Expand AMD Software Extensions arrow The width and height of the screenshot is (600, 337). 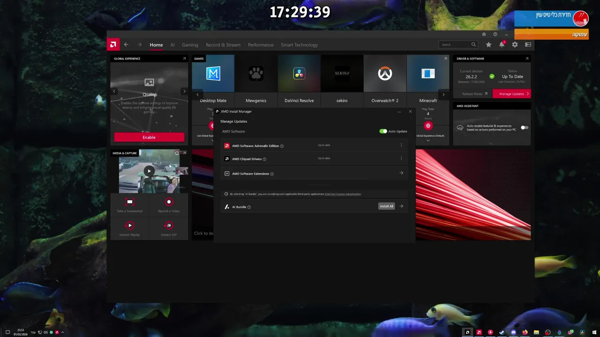[x=401, y=173]
